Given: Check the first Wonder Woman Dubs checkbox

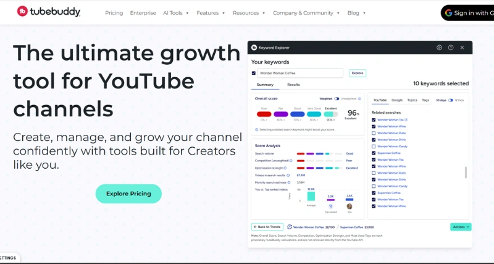Looking at the screenshot, I should click(374, 133).
